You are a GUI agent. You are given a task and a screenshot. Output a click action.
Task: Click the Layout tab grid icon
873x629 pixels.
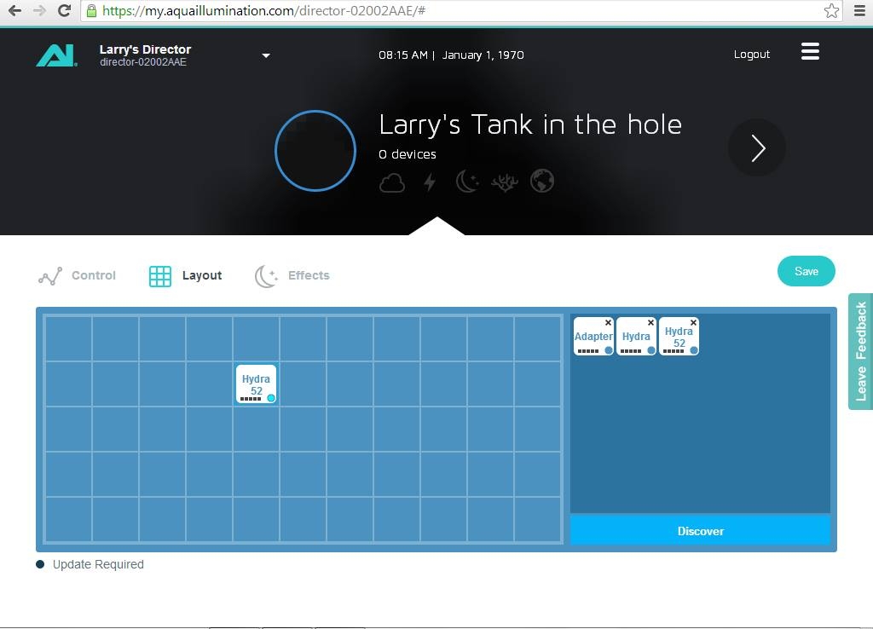[160, 276]
